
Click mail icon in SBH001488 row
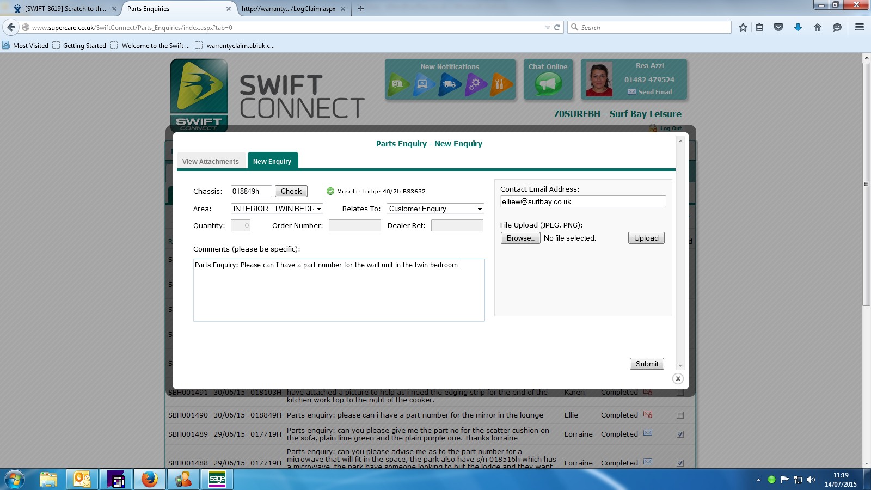coord(648,462)
